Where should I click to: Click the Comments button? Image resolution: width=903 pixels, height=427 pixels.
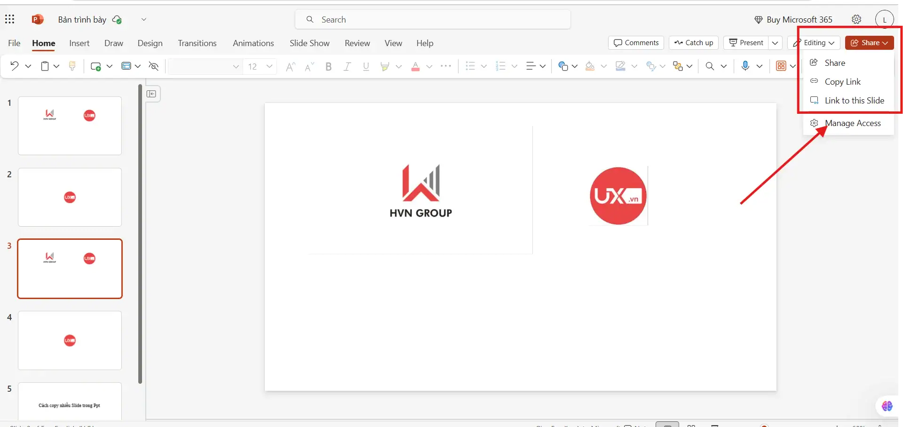pos(636,43)
